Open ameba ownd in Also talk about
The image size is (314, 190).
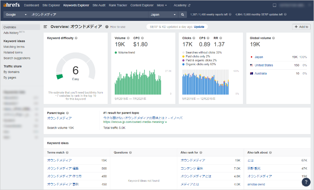coord(256,184)
